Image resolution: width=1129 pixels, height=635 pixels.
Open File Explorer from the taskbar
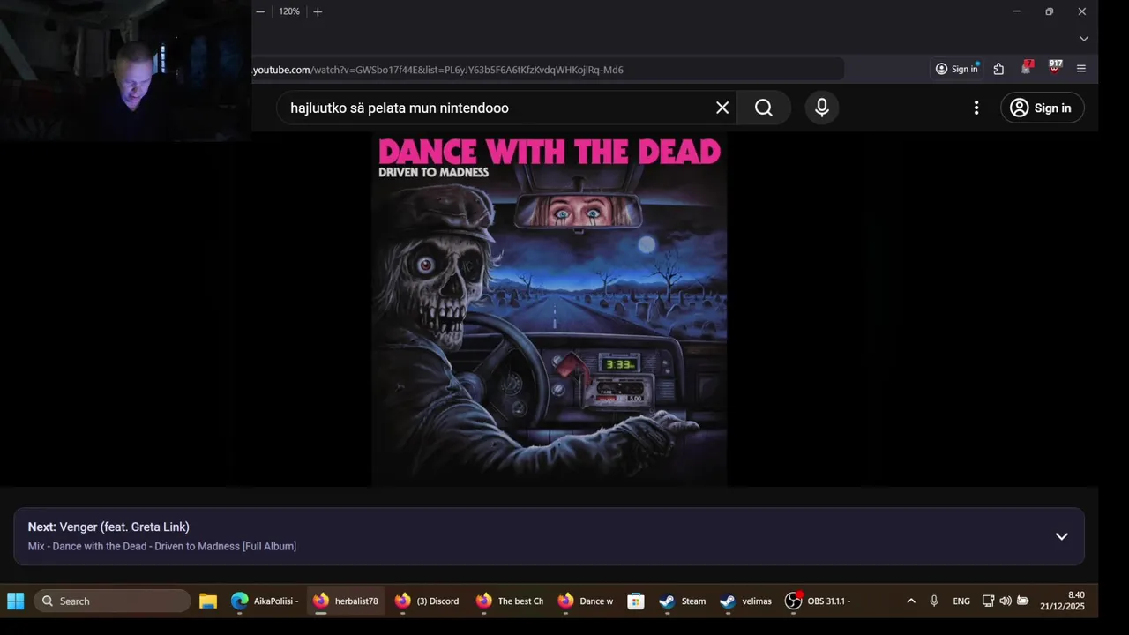[208, 601]
